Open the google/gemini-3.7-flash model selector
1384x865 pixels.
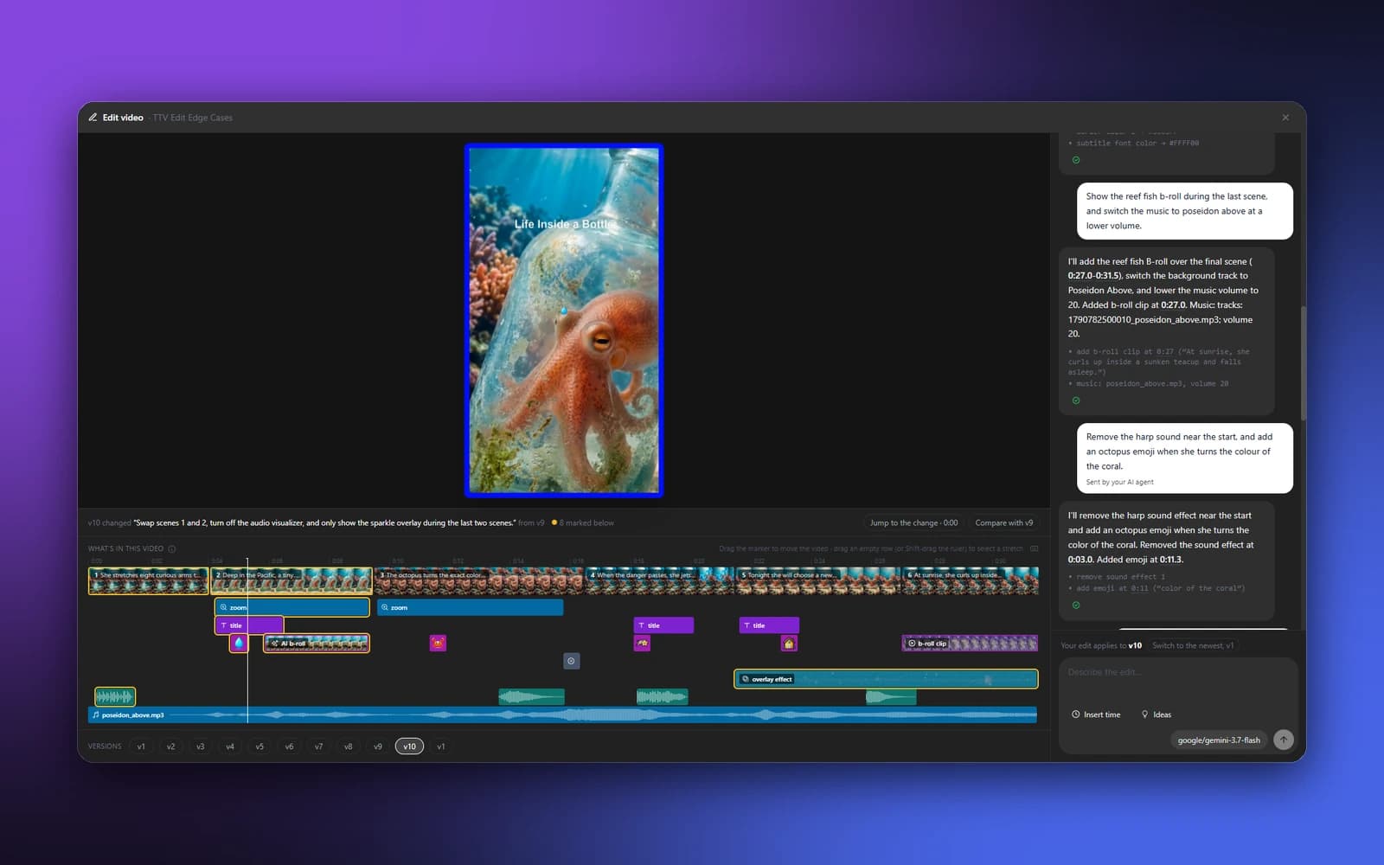1219,740
